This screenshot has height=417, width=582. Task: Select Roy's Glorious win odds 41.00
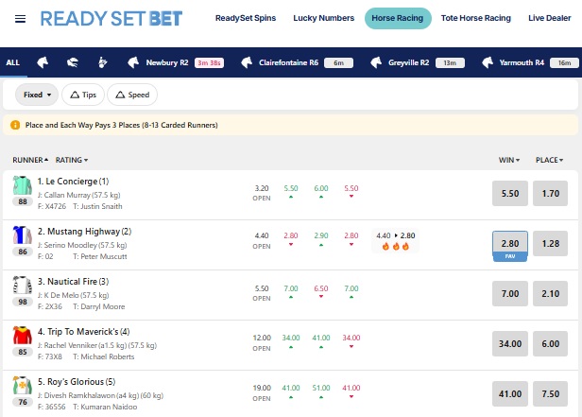point(510,394)
